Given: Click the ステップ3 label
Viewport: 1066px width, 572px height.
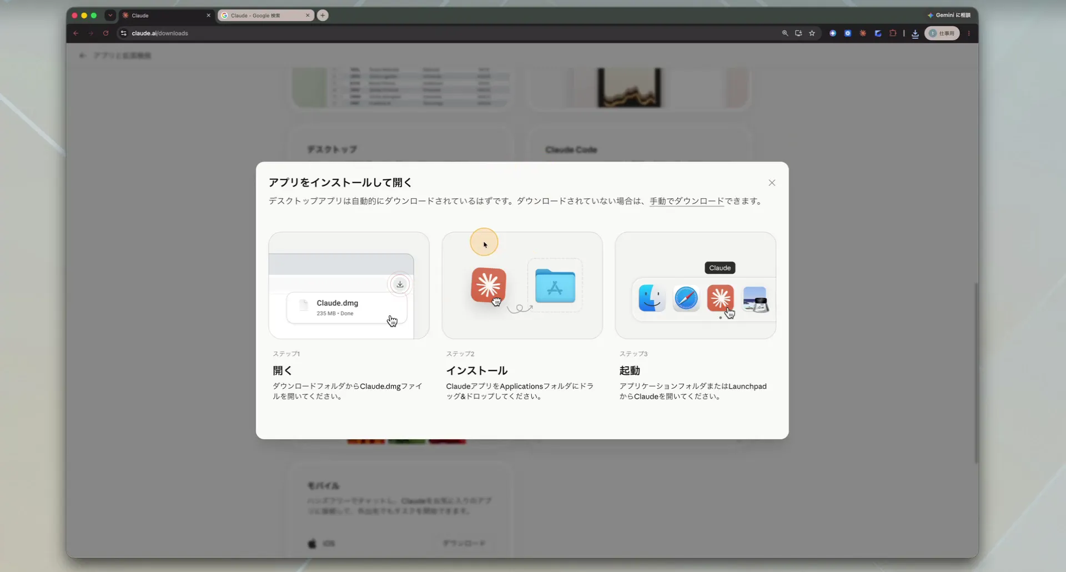Looking at the screenshot, I should coord(633,354).
